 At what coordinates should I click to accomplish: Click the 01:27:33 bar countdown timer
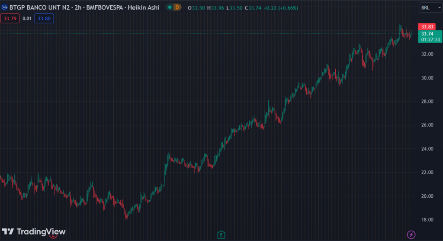pyautogui.click(x=430, y=39)
